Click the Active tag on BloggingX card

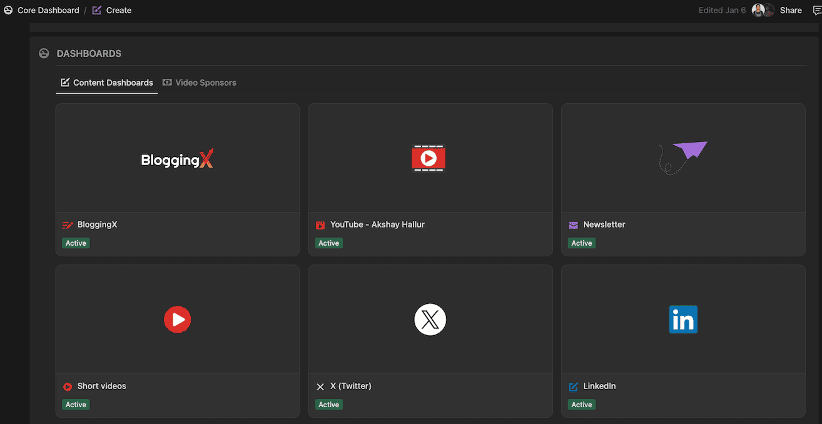click(x=76, y=243)
